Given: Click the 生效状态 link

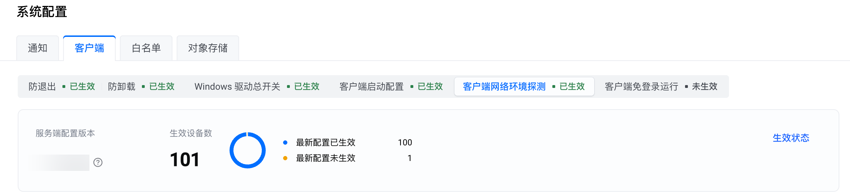Looking at the screenshot, I should 791,138.
